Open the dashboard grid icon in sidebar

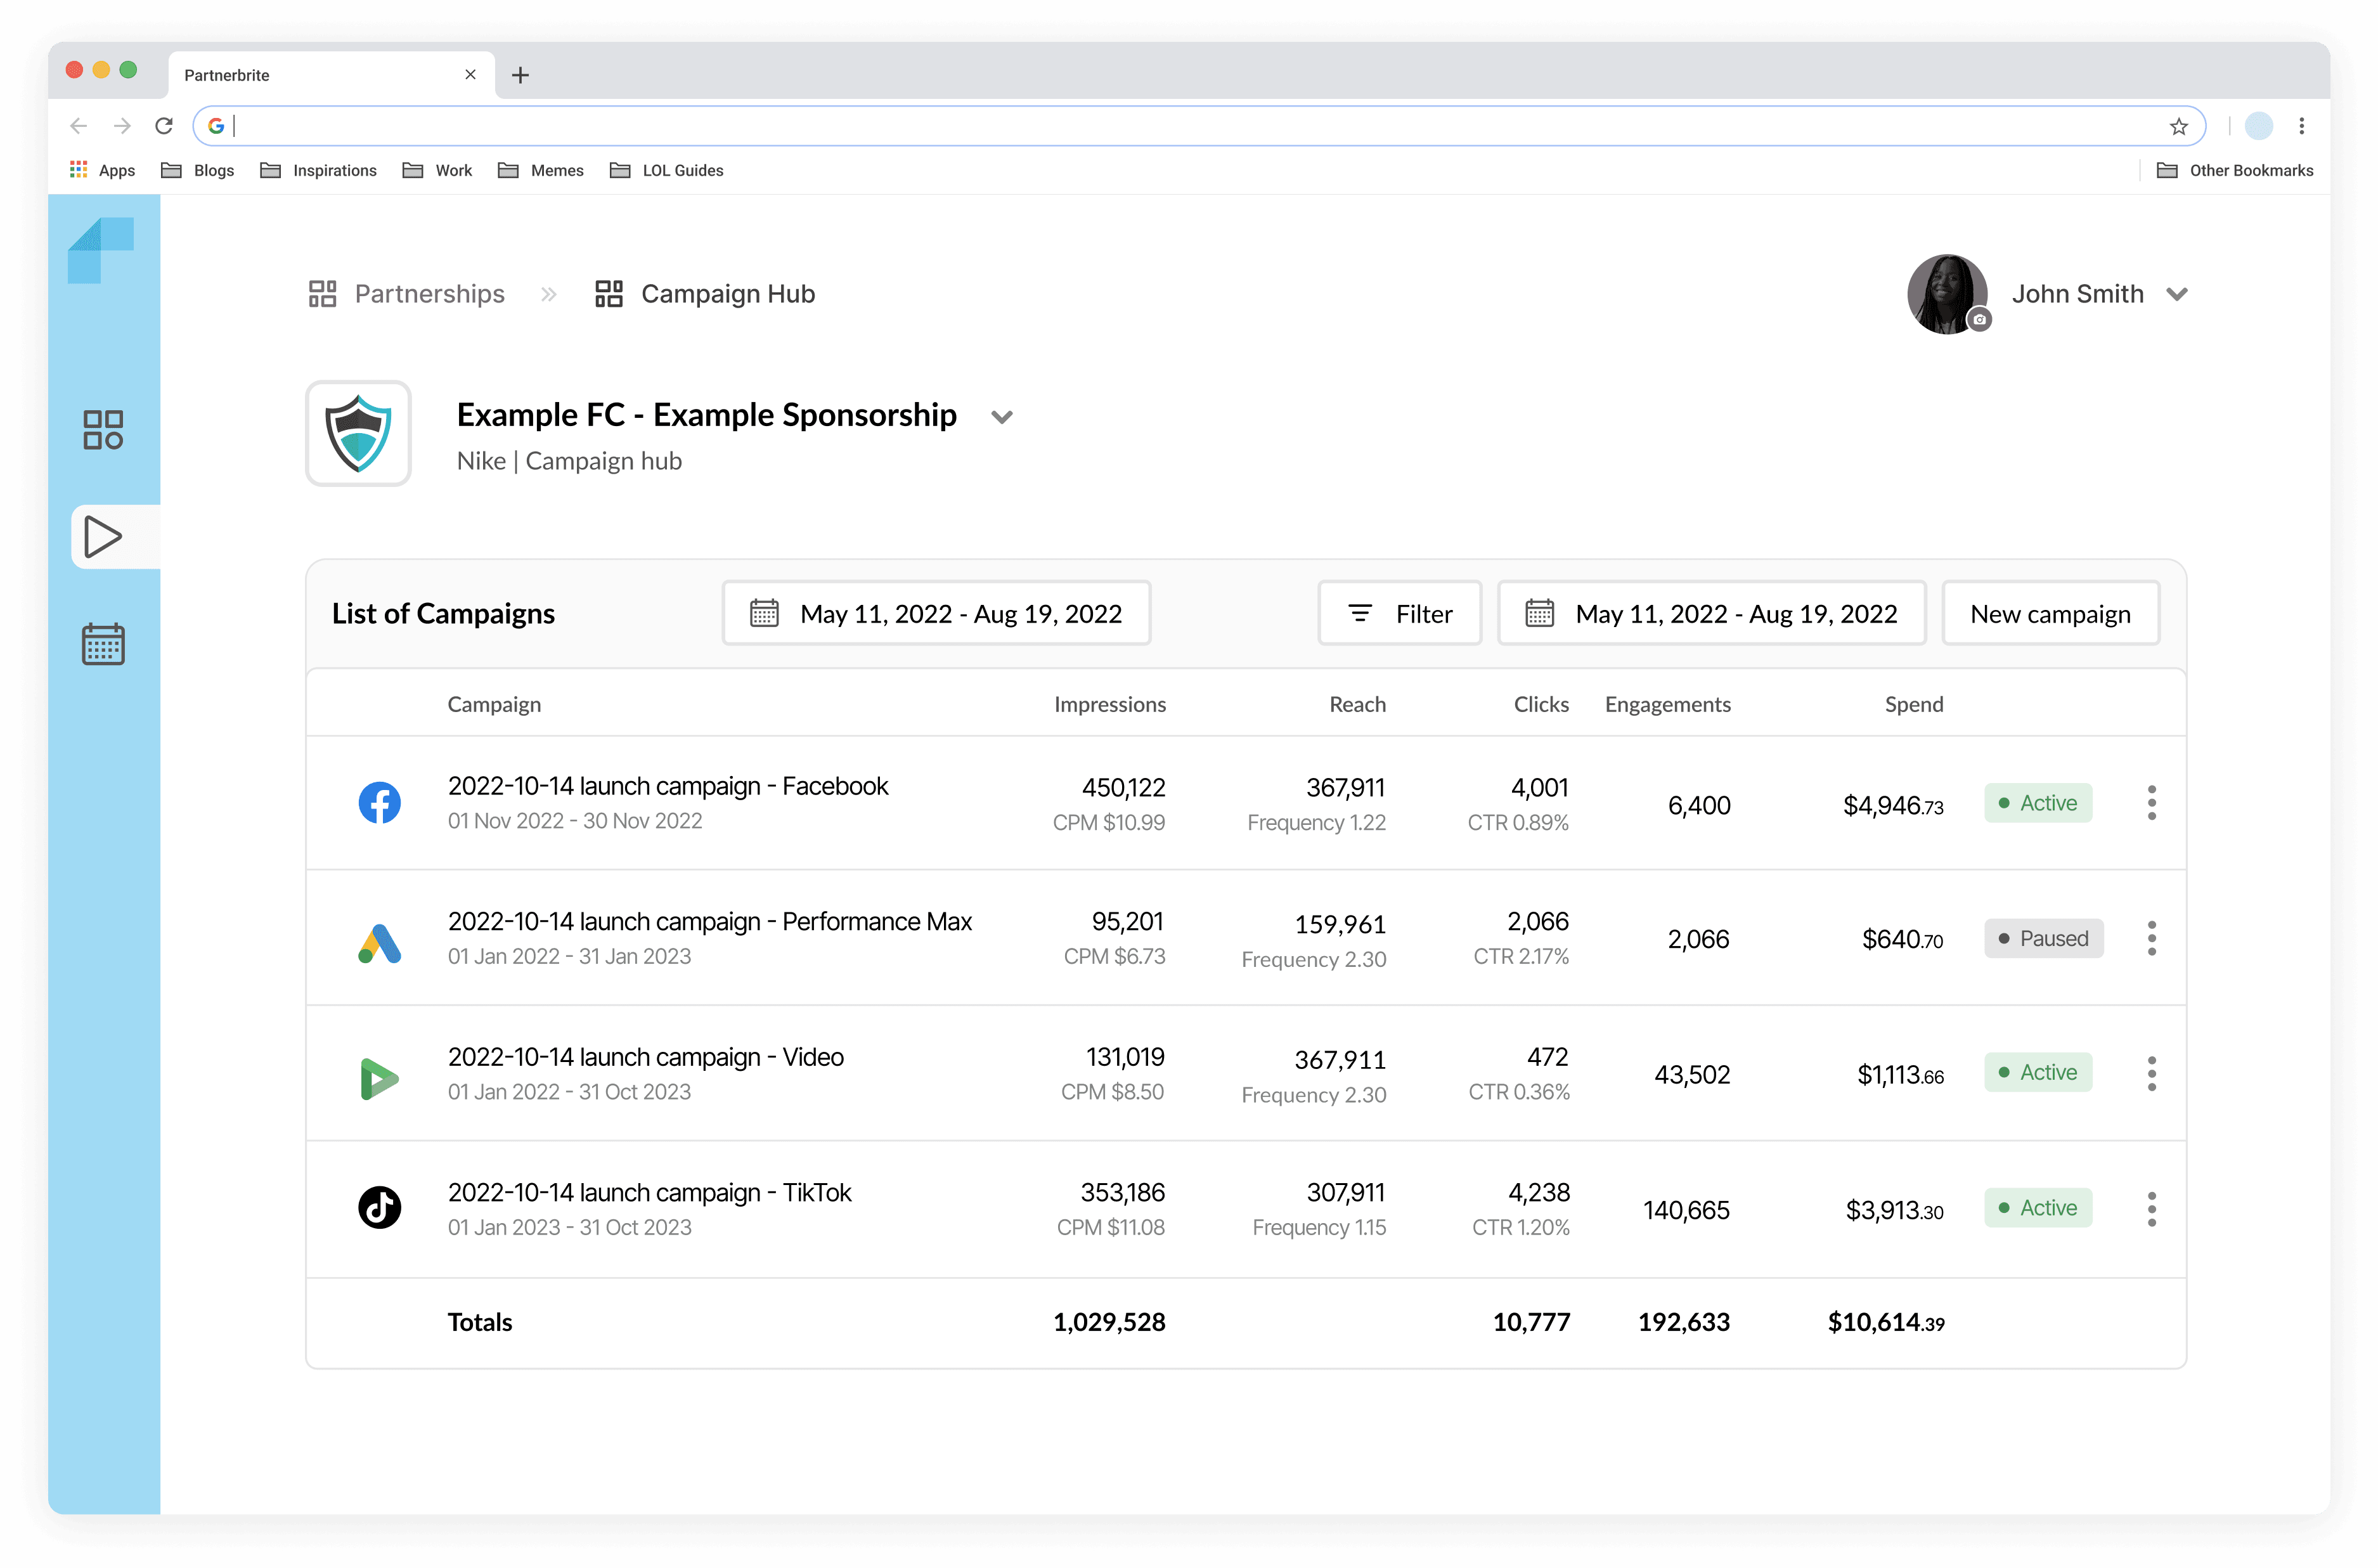pyautogui.click(x=103, y=429)
